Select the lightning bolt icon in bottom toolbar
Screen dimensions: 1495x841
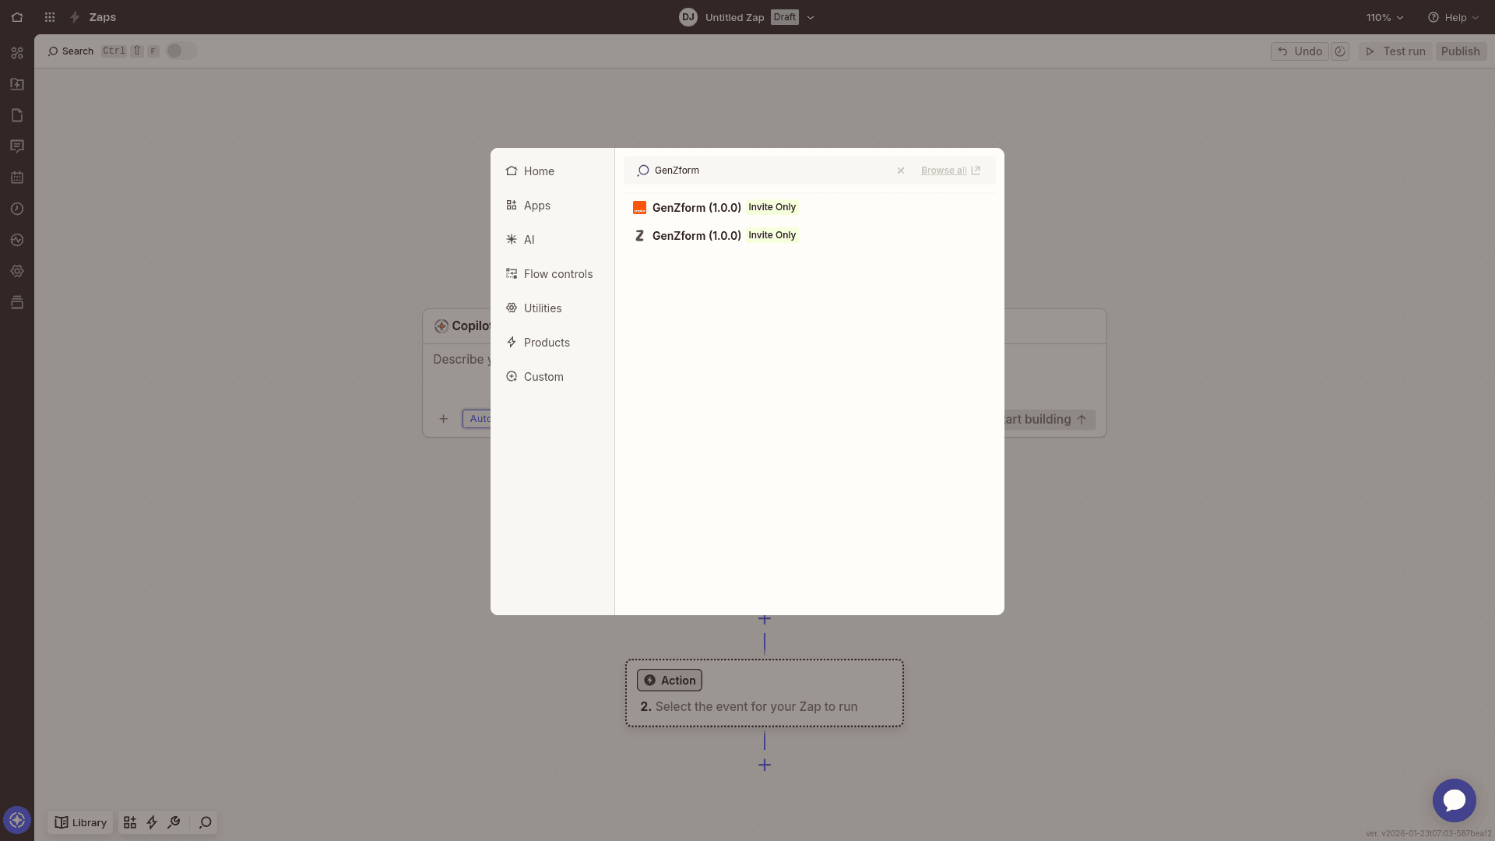coord(152,822)
